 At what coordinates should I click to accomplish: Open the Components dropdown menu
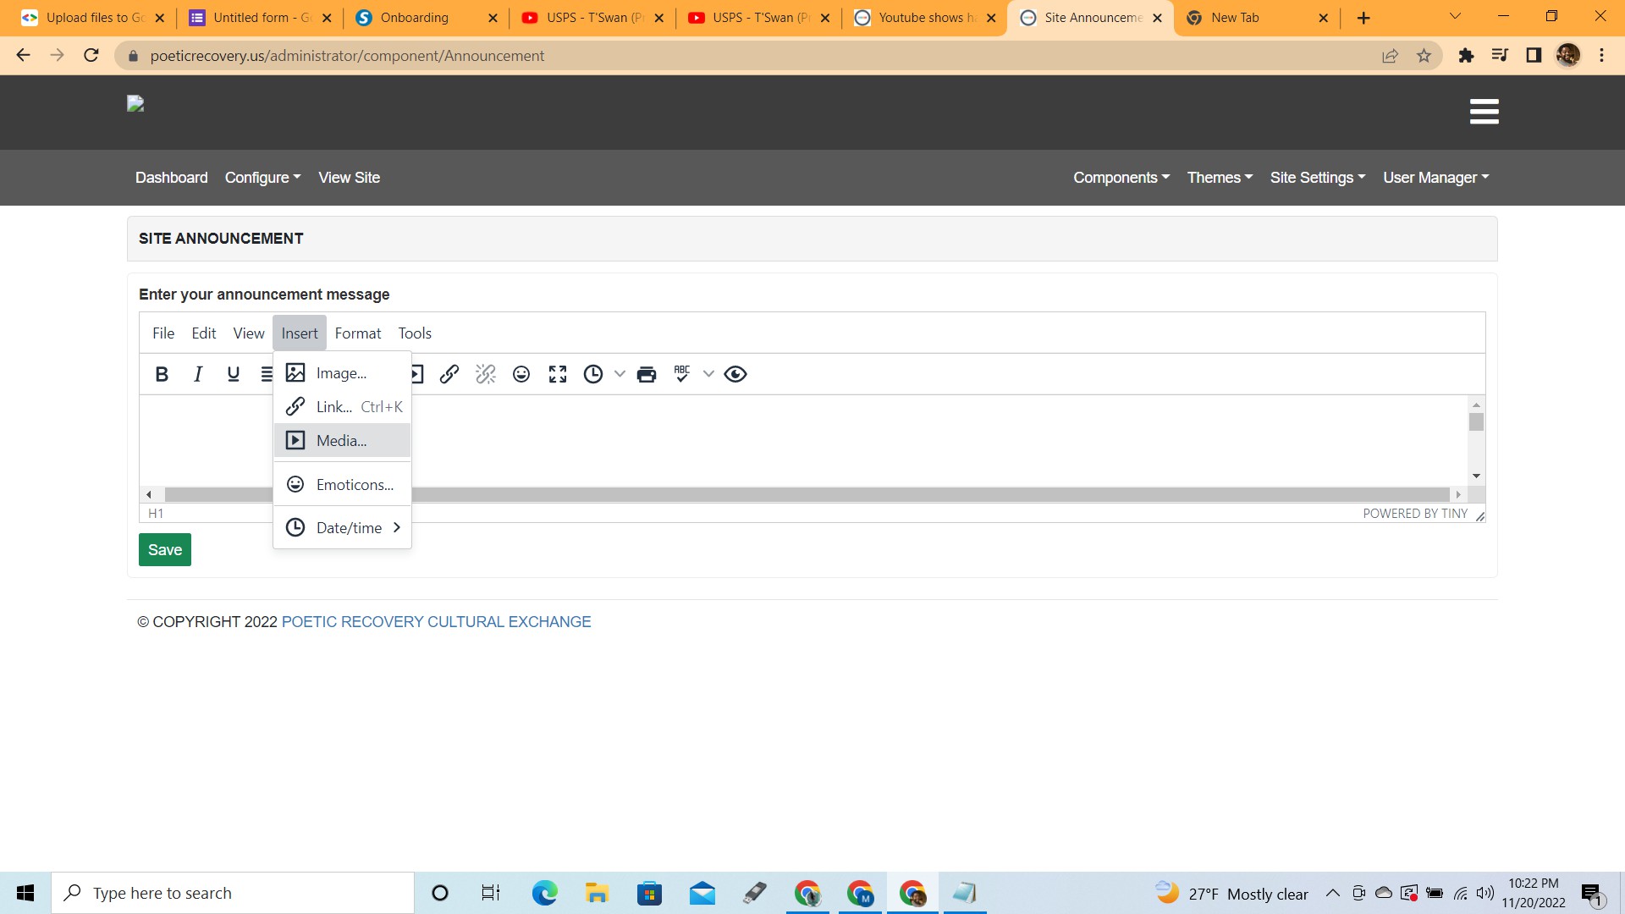(1121, 178)
